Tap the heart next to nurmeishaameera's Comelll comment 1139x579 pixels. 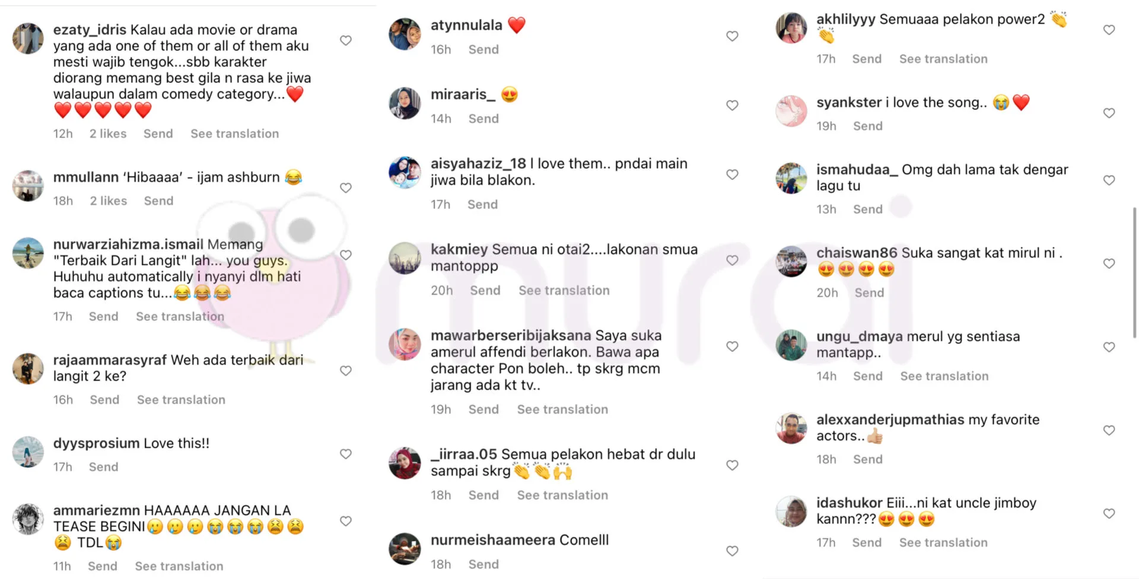(x=733, y=551)
